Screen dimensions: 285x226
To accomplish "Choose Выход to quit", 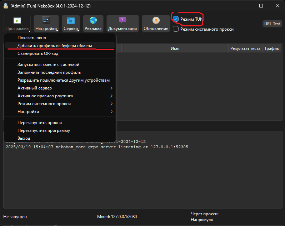I will pyautogui.click(x=60, y=138).
